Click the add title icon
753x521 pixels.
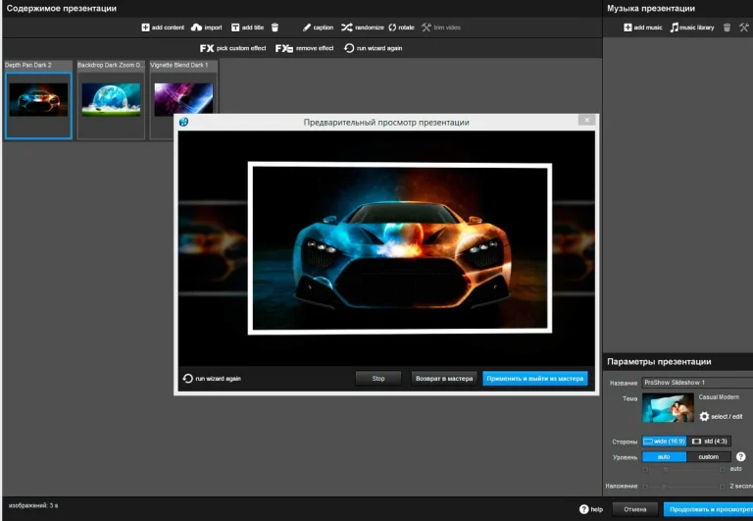click(235, 27)
